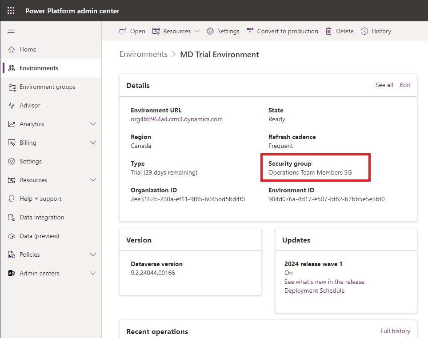Screen dimensions: 428x338
Task: Open History clock icon in toolbar
Action: point(364,31)
